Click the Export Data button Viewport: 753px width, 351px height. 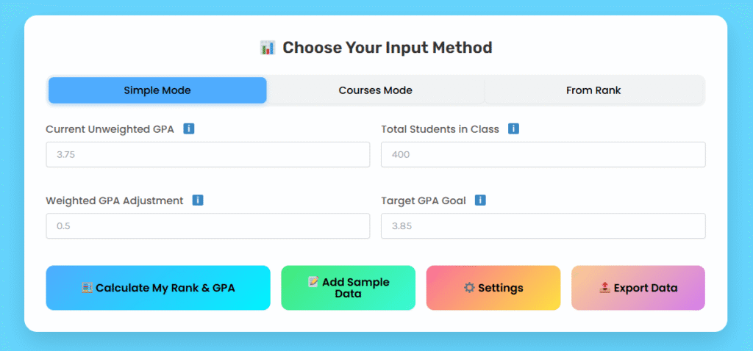tap(638, 288)
